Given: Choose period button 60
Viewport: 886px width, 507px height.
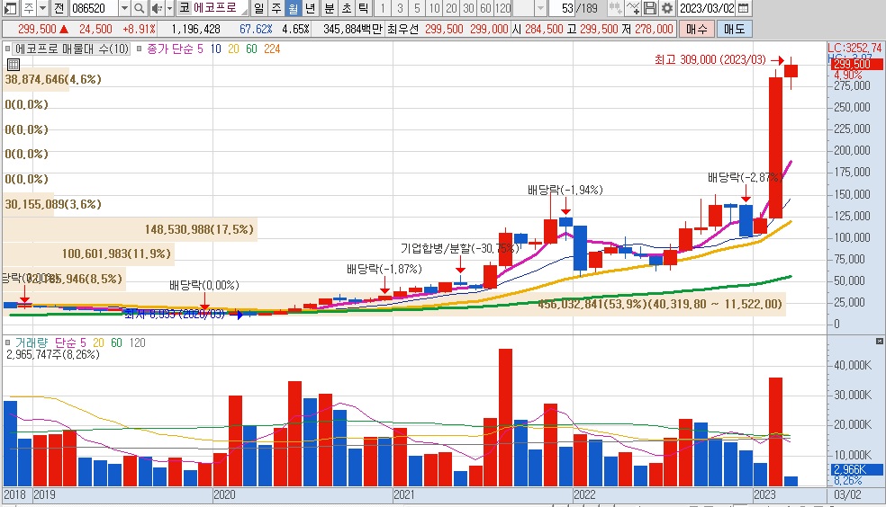Looking at the screenshot, I should [485, 8].
